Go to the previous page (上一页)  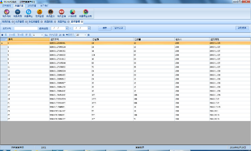pyautogui.click(x=12, y=35)
